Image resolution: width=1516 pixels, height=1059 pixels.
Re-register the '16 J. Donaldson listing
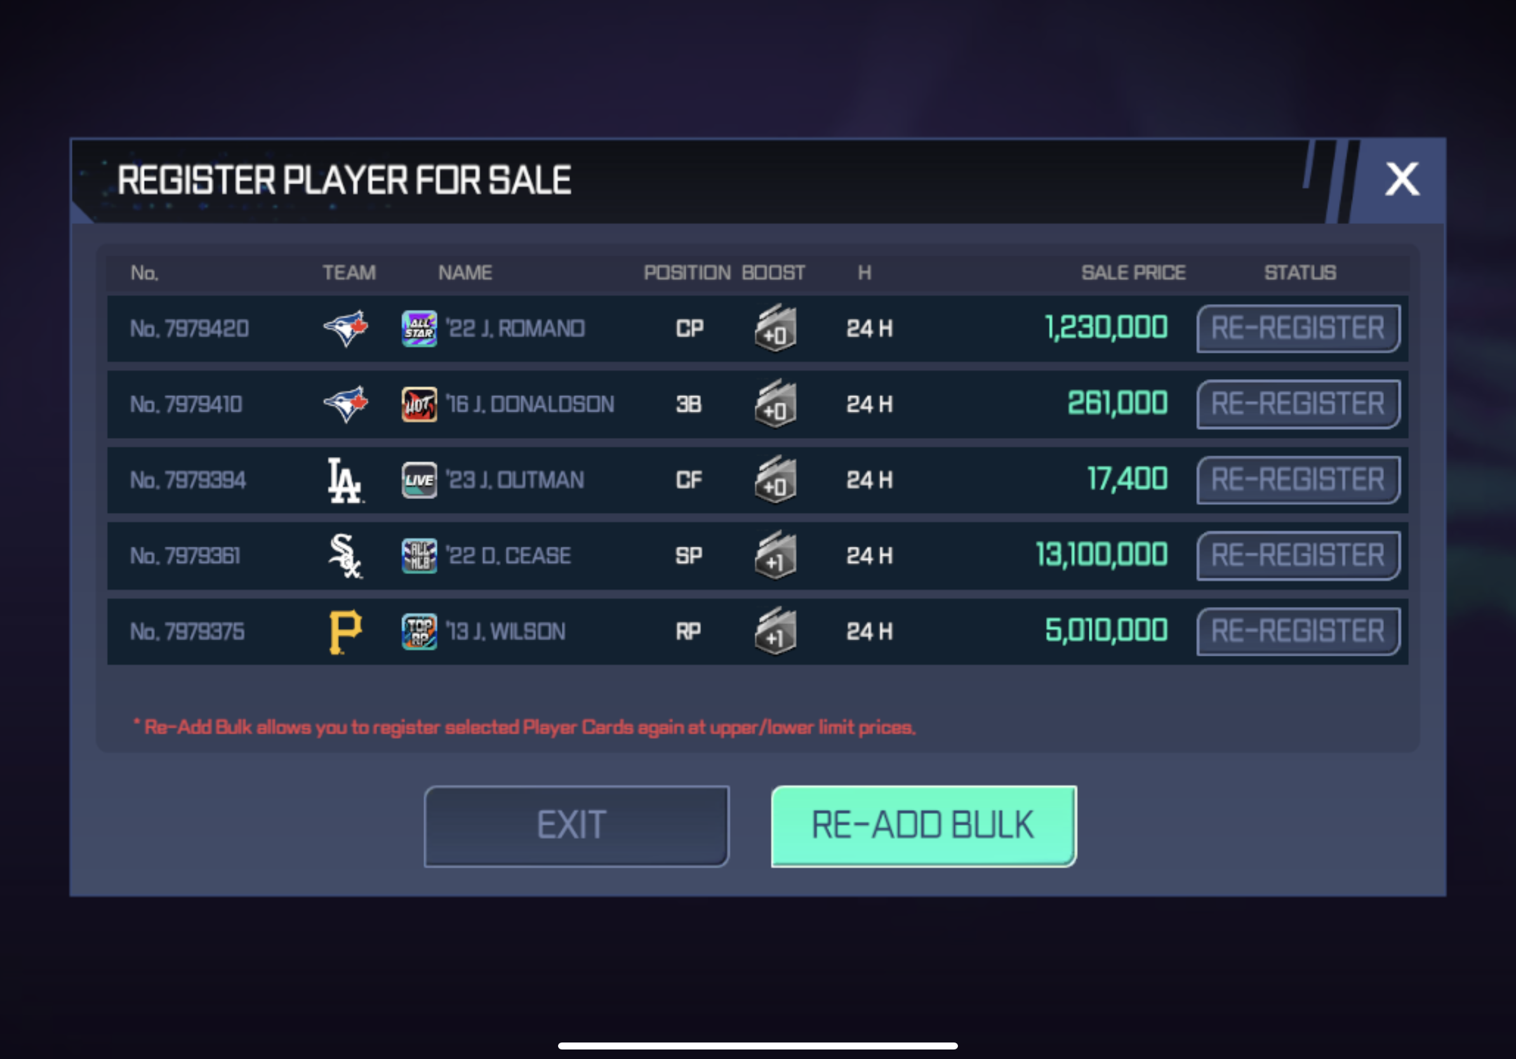click(1298, 404)
